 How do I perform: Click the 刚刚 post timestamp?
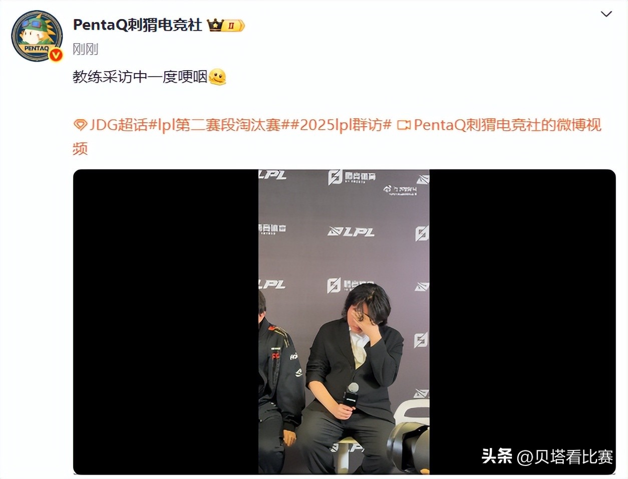point(85,49)
